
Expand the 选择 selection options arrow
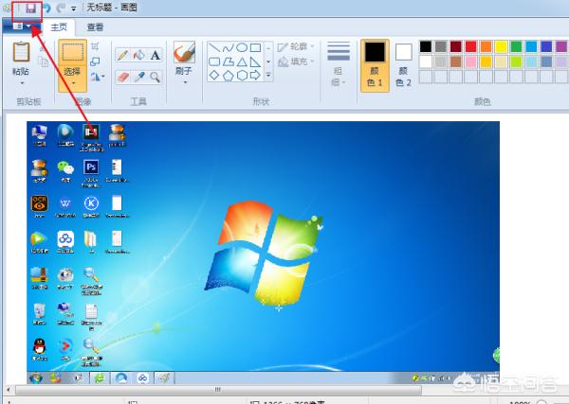[74, 83]
